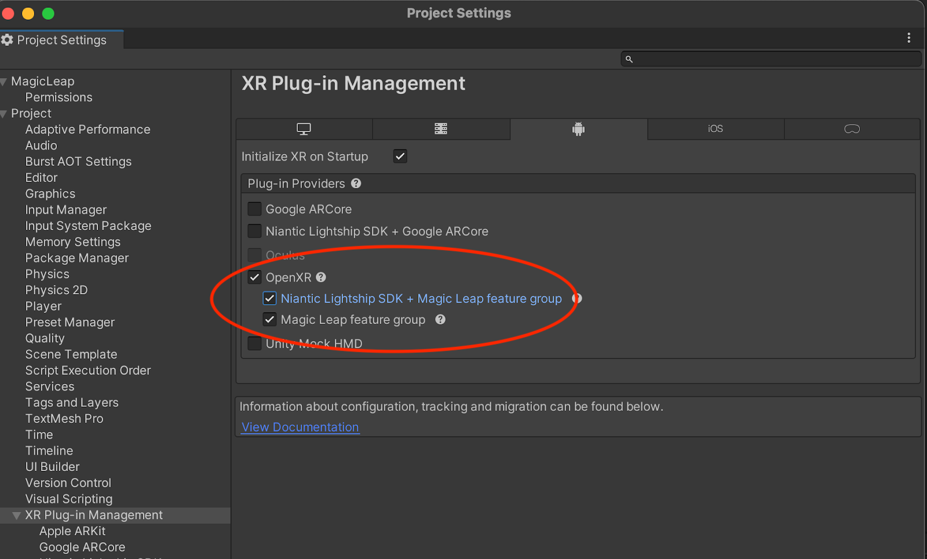Select the Project Settings window tab
Image resolution: width=927 pixels, height=559 pixels.
tap(62, 40)
